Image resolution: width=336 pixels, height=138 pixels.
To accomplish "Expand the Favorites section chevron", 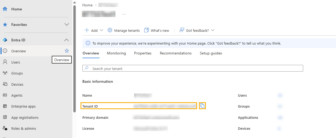I will (67, 25).
